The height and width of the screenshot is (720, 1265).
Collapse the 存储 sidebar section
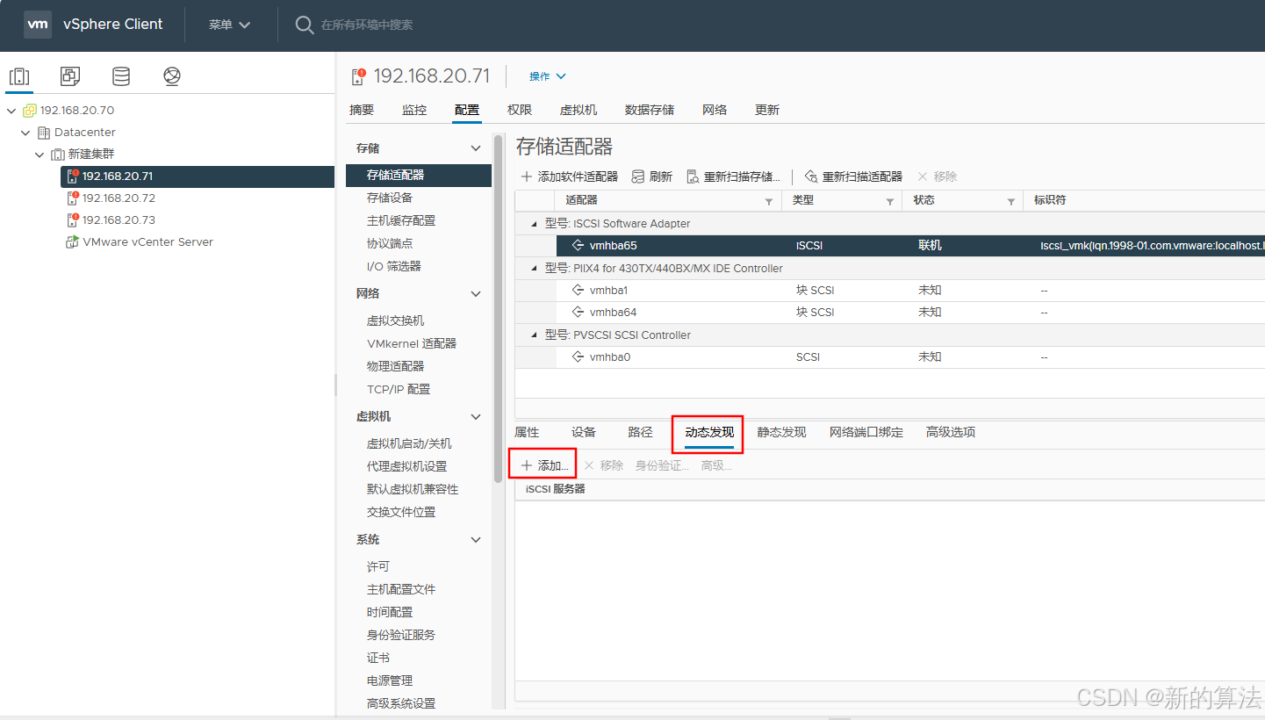(476, 148)
